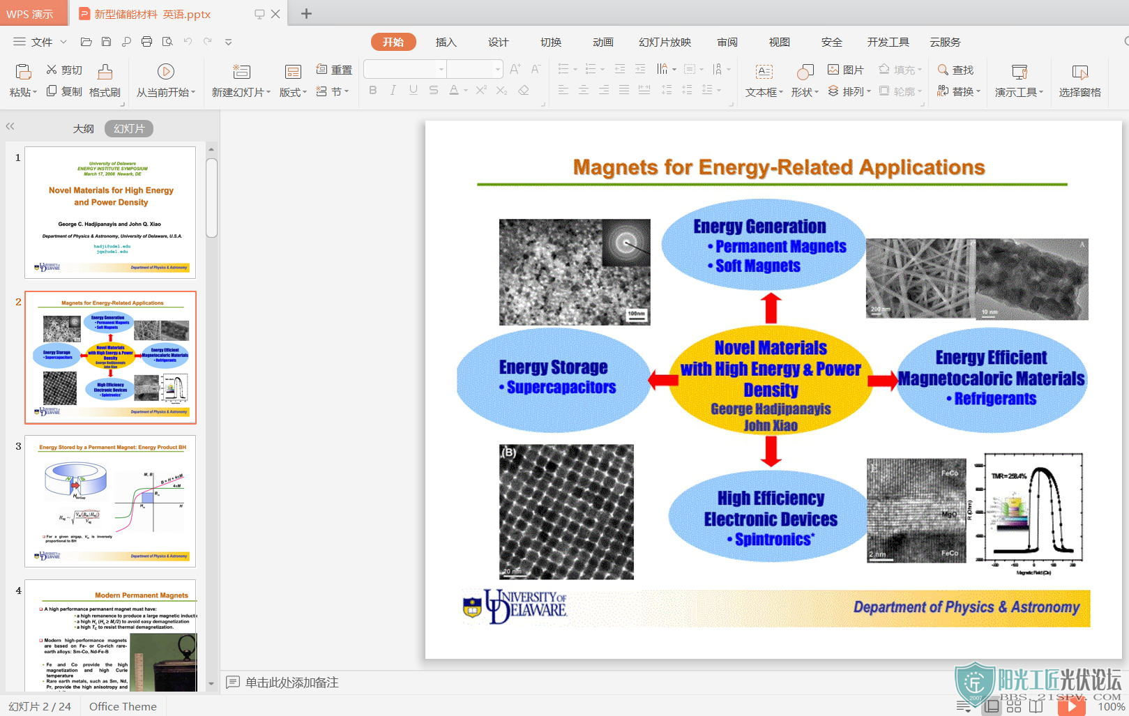The height and width of the screenshot is (716, 1129).
Task: Expand quick access toolbar customize arrow
Action: [x=228, y=42]
